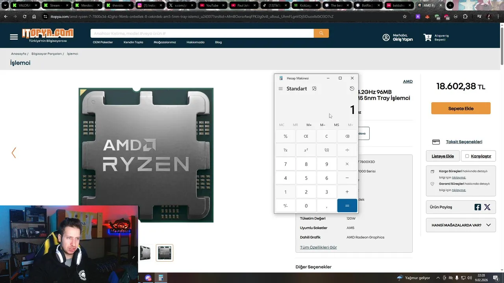Open a new browser tab
The width and height of the screenshot is (504, 283).
pyautogui.click(x=450, y=6)
